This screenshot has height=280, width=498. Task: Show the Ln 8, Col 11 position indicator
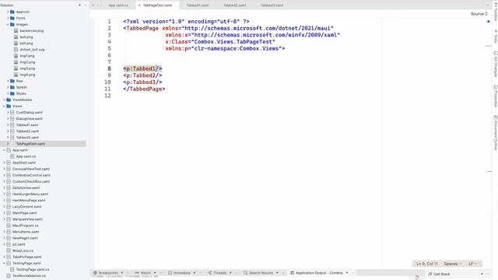coord(427,264)
